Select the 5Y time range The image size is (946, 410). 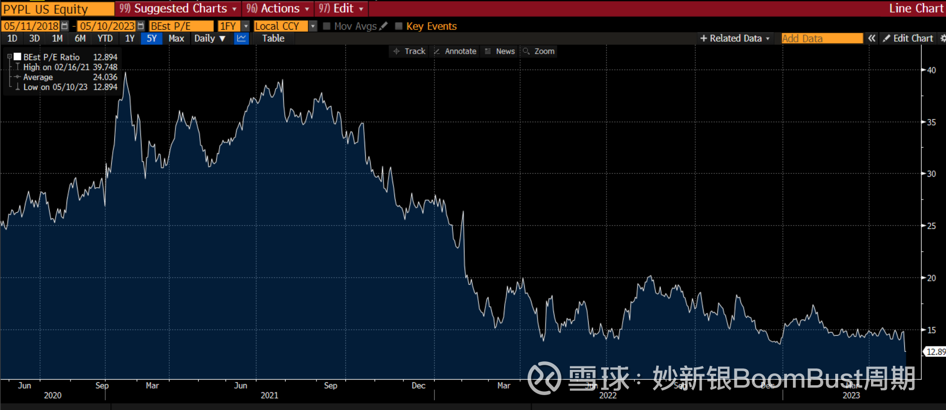pyautogui.click(x=152, y=38)
